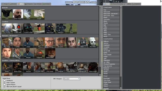Spawn Dr. Kleiner NPC
This screenshot has width=162, height=91.
[x=50, y=42]
